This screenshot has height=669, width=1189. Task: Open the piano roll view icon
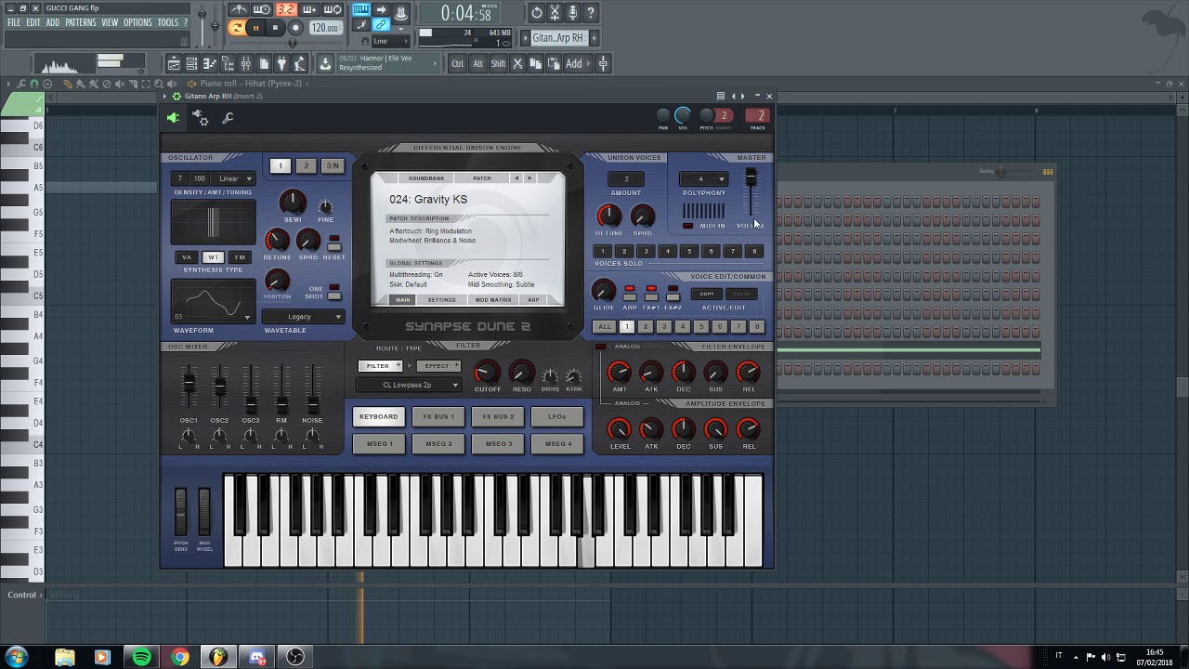209,63
